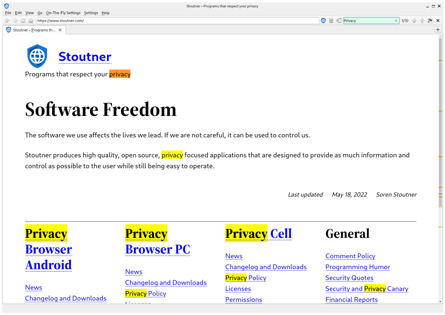
Task: Open the Edit menu
Action: click(18, 13)
